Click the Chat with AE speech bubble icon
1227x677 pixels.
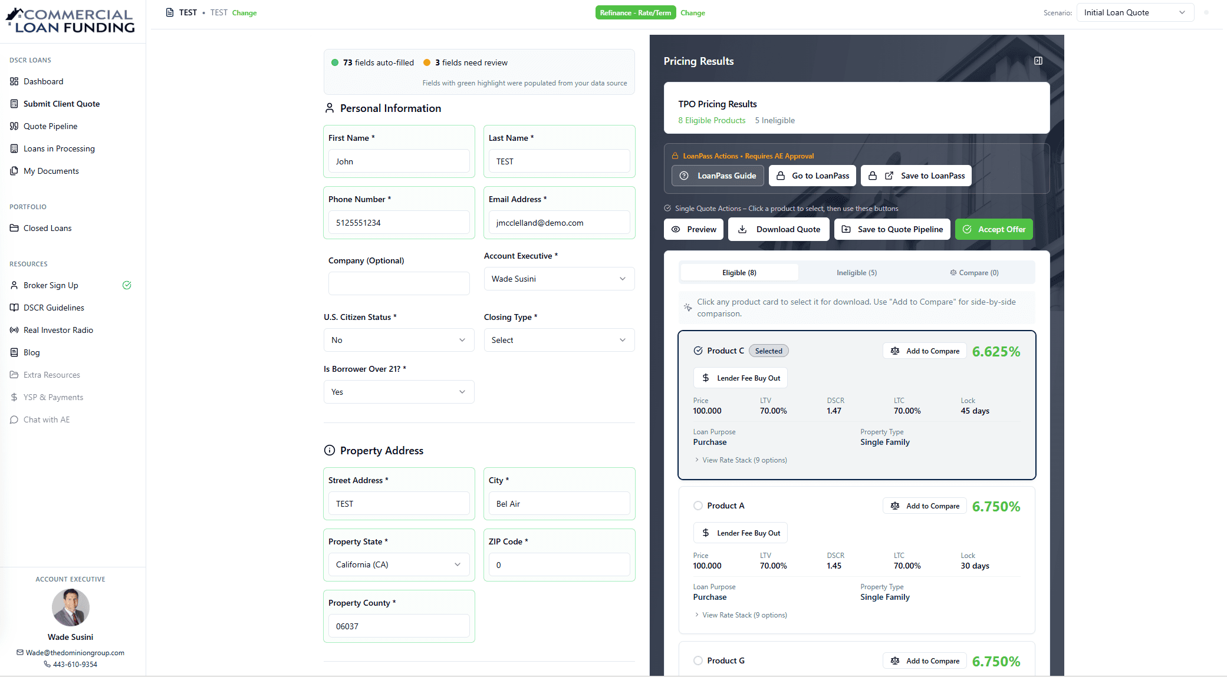pos(14,420)
